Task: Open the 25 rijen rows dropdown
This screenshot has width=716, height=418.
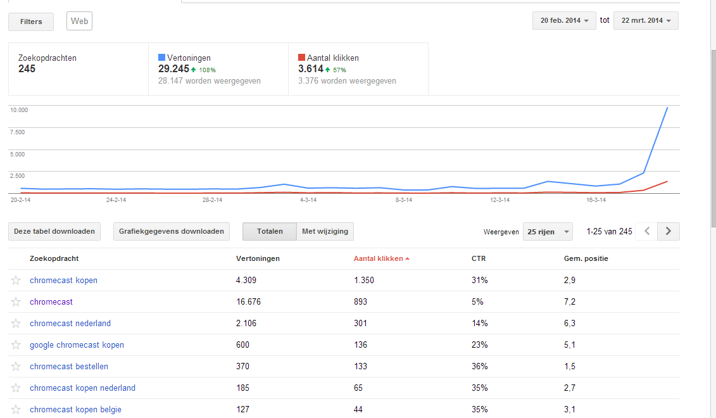Action: tap(548, 232)
